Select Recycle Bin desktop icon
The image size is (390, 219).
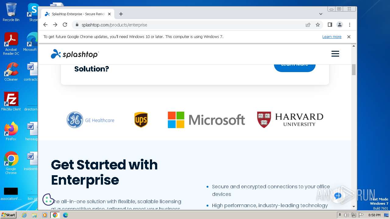coord(11,12)
